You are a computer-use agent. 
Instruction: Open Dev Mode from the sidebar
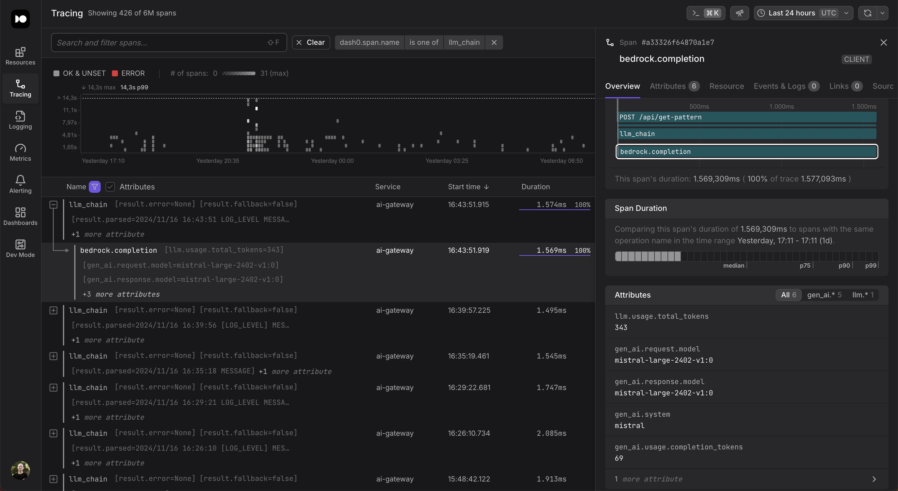coord(20,249)
